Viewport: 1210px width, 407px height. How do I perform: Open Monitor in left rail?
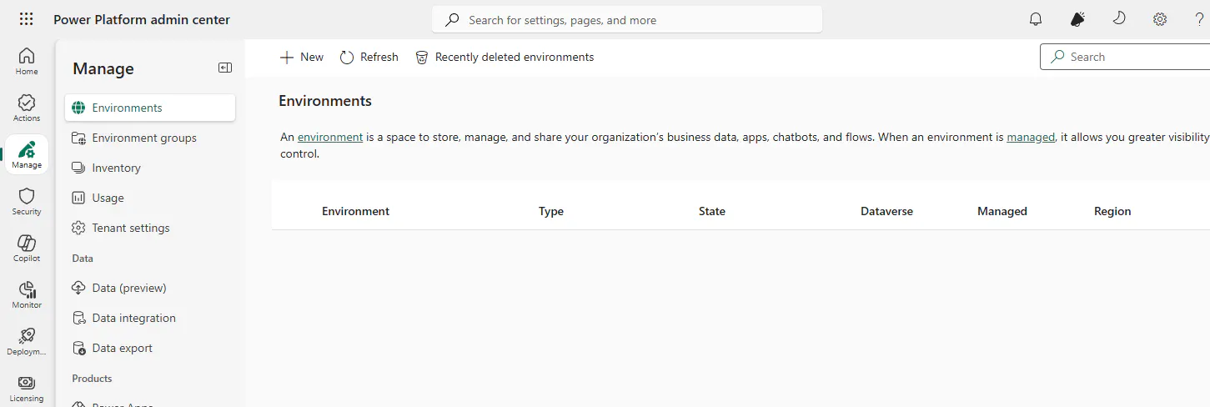27,294
